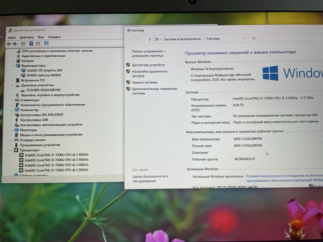Screen dimensions: 323x242
Task: Click the blue help toolbar icon
Action: (x=31, y=44)
